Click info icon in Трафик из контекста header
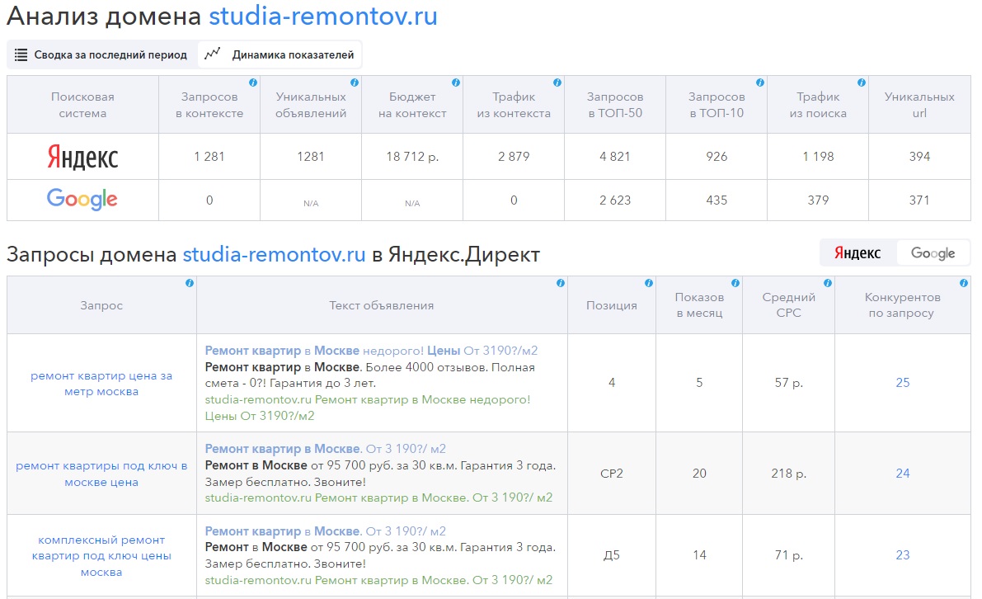The width and height of the screenshot is (982, 599). click(557, 83)
